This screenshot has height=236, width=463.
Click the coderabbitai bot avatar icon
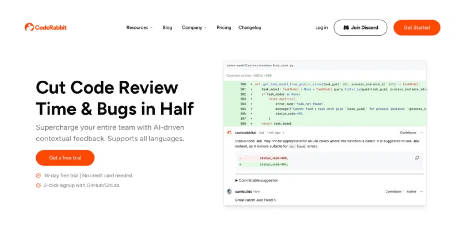tap(229, 133)
